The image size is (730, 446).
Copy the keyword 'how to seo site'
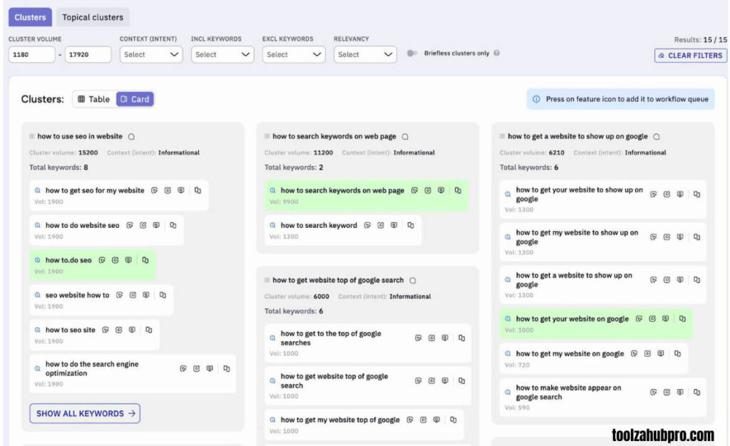(149, 330)
